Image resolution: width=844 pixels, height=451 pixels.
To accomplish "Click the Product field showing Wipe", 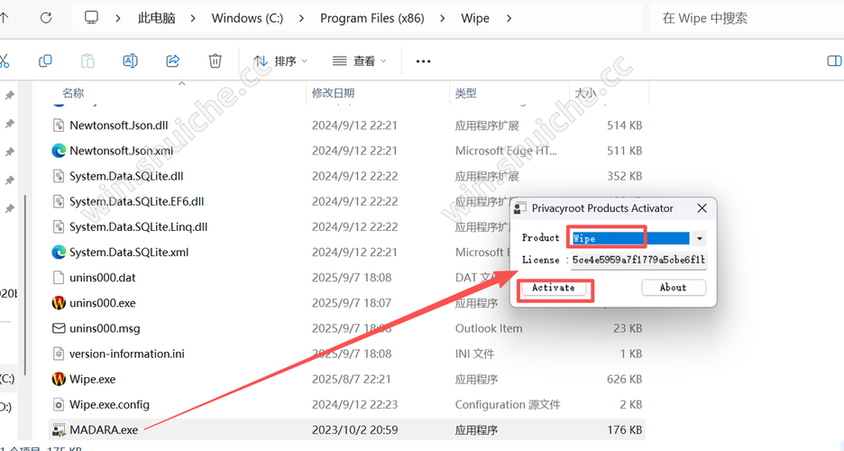I will pos(631,238).
